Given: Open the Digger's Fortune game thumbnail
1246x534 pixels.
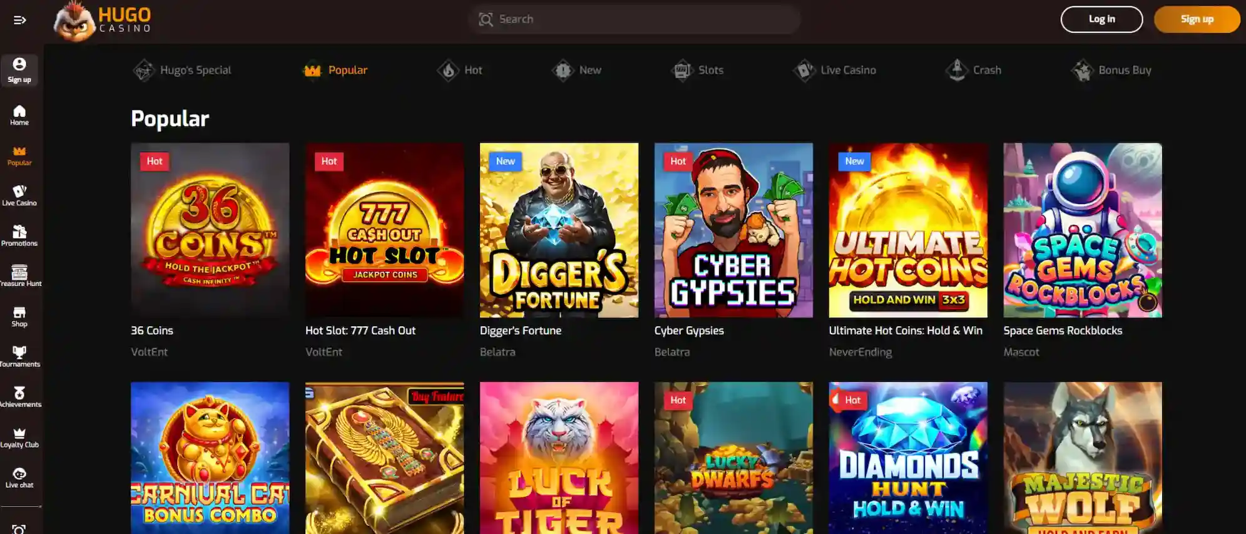Looking at the screenshot, I should point(559,230).
